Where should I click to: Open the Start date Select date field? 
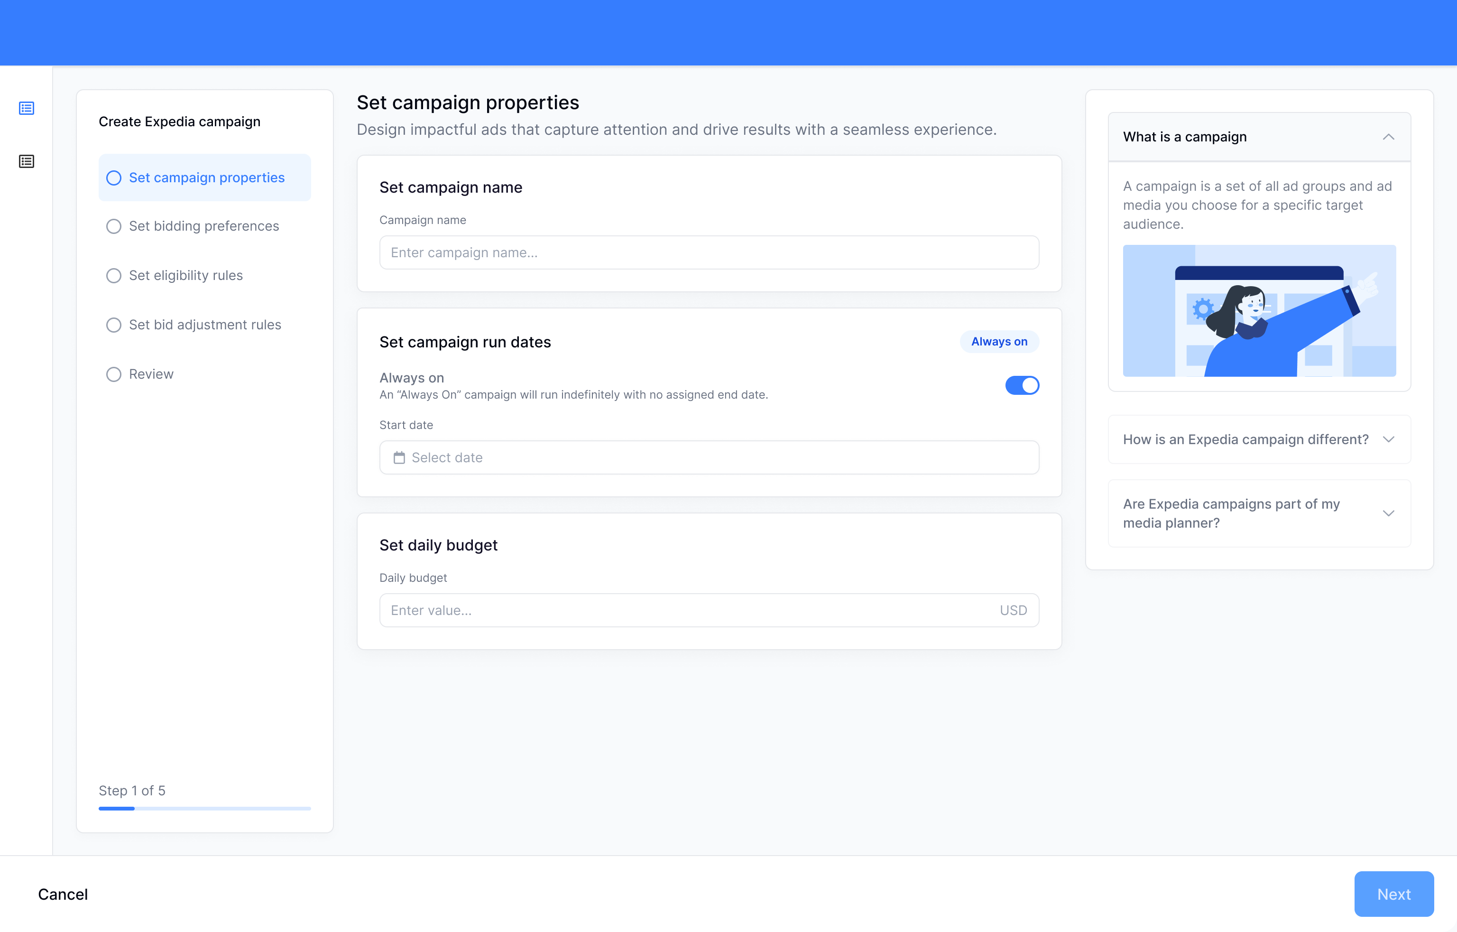(x=709, y=457)
